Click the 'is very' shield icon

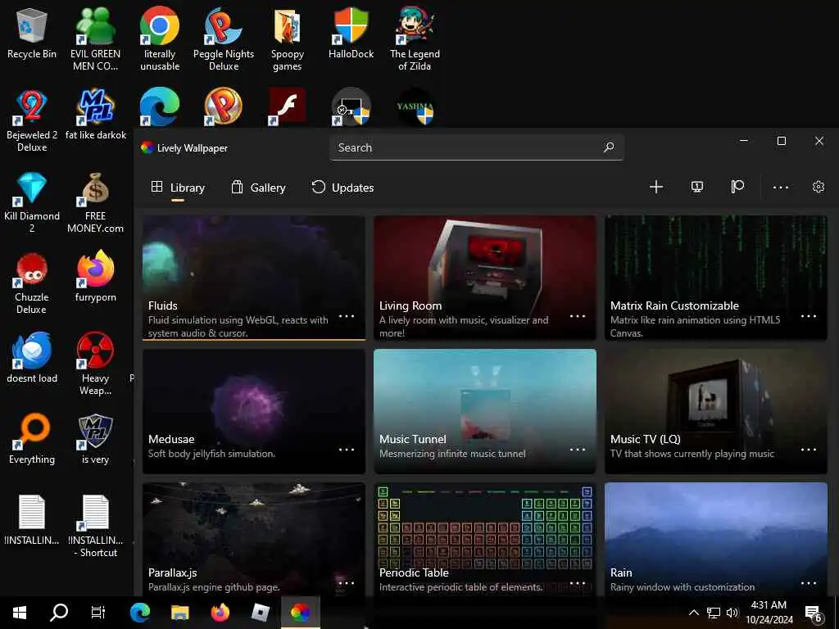tap(95, 439)
